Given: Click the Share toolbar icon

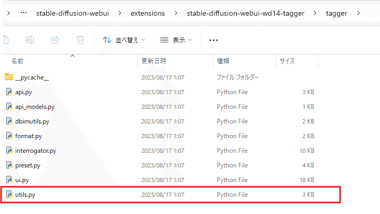Looking at the screenshot, I should [x=55, y=40].
